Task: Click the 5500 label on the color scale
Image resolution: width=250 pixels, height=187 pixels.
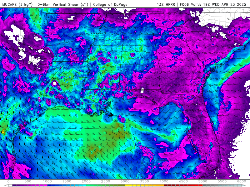Action: [222, 181]
